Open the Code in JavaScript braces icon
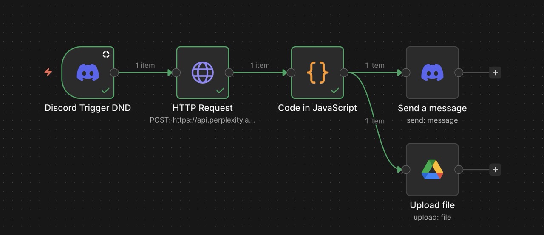544x235 pixels. coord(317,73)
